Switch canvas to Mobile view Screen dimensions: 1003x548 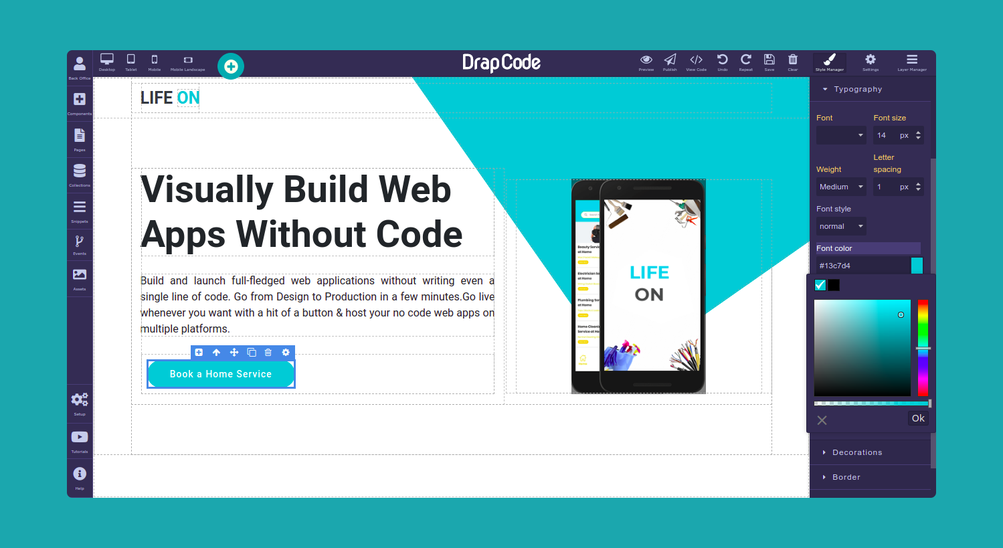(155, 62)
